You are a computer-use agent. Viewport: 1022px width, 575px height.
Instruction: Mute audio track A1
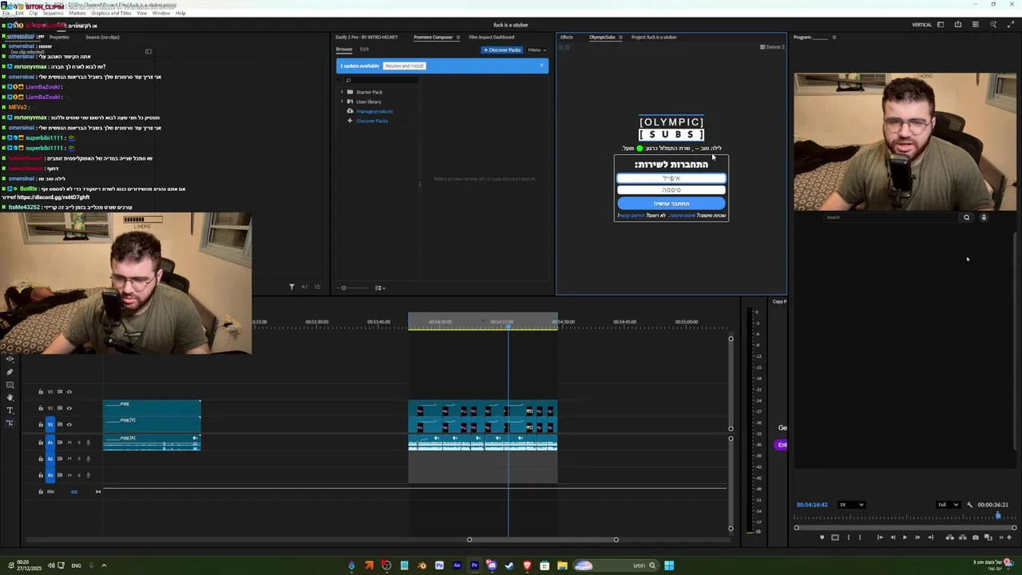click(x=69, y=442)
